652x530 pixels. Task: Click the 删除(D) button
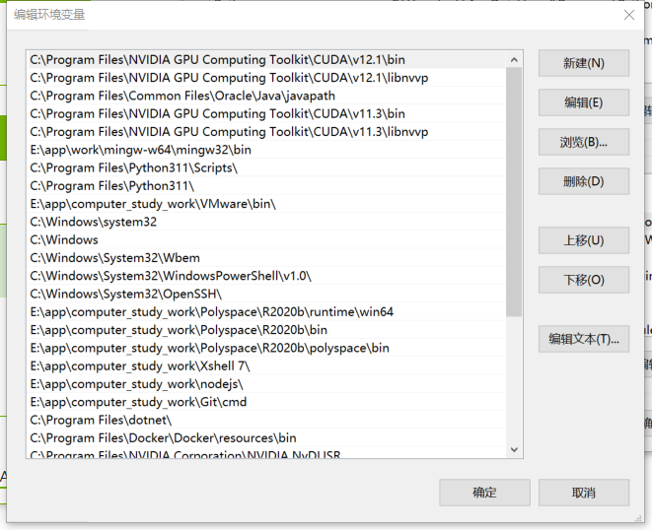click(x=583, y=181)
